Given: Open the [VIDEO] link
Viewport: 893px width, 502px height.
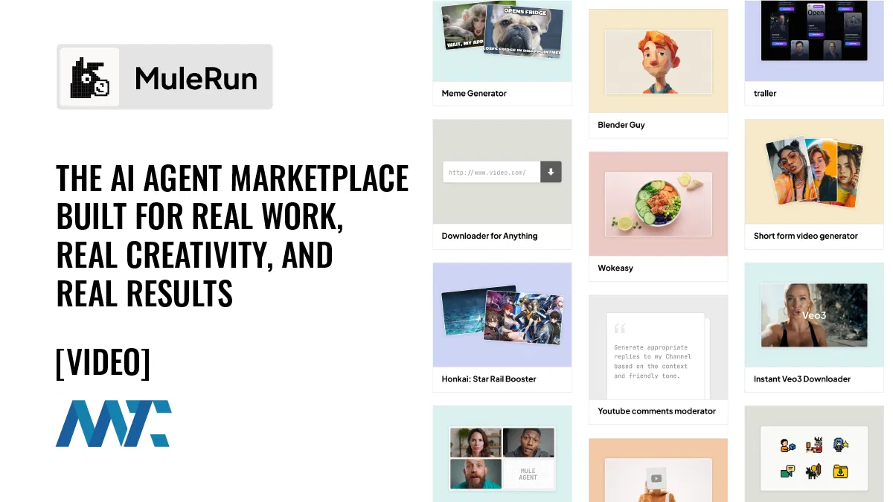Looking at the screenshot, I should [x=103, y=363].
